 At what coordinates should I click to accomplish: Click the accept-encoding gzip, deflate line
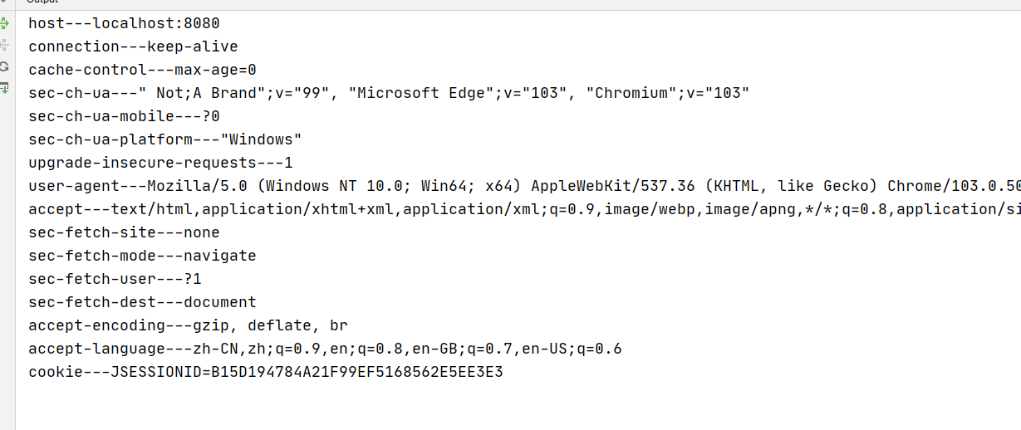[x=188, y=325]
